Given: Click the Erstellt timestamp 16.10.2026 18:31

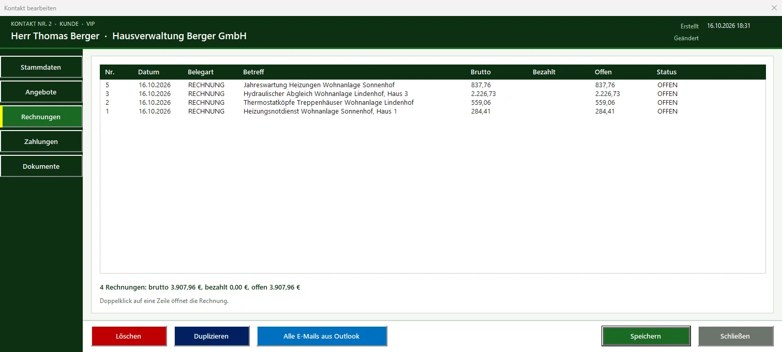Looking at the screenshot, I should tap(729, 26).
